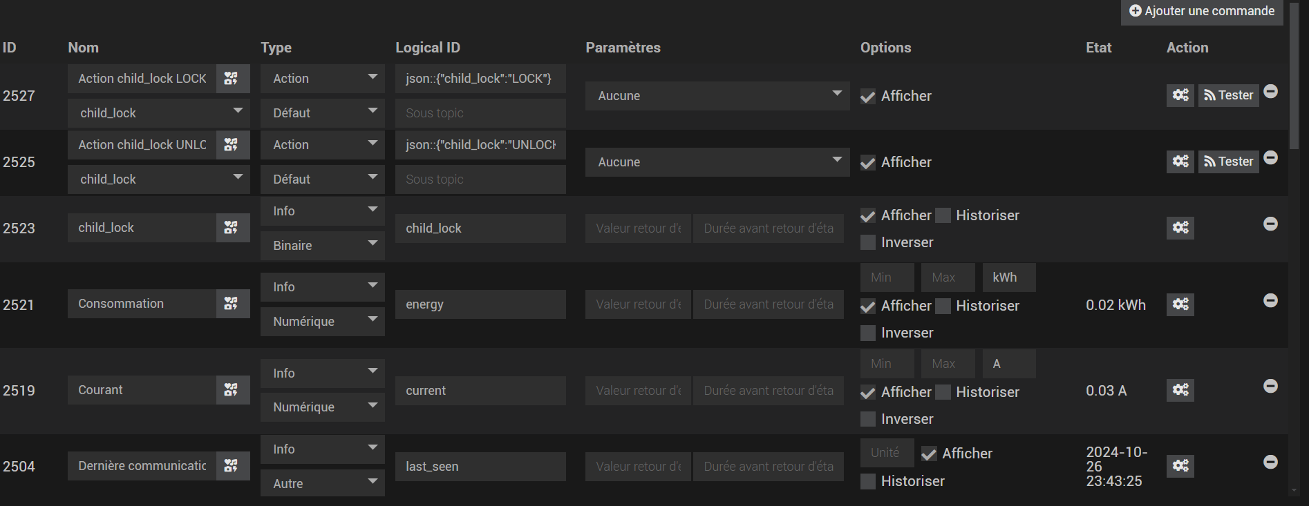Click Ajouter une commande button

point(1201,12)
